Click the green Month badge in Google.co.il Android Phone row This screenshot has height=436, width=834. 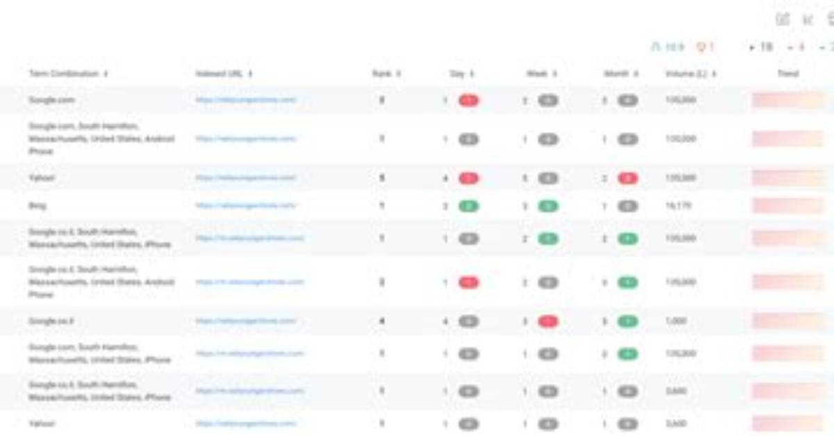(628, 283)
